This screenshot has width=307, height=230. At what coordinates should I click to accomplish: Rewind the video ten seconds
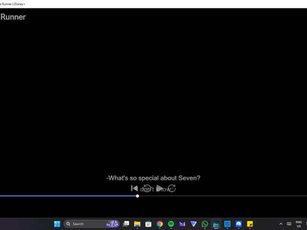click(x=148, y=188)
